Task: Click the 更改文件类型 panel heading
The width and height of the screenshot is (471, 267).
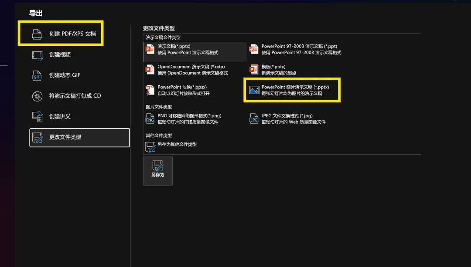Action: (x=159, y=28)
